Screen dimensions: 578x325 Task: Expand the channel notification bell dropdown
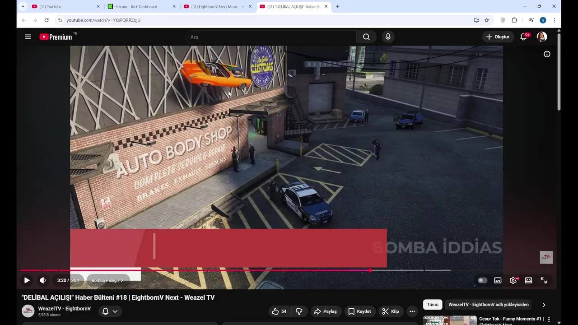[110, 311]
